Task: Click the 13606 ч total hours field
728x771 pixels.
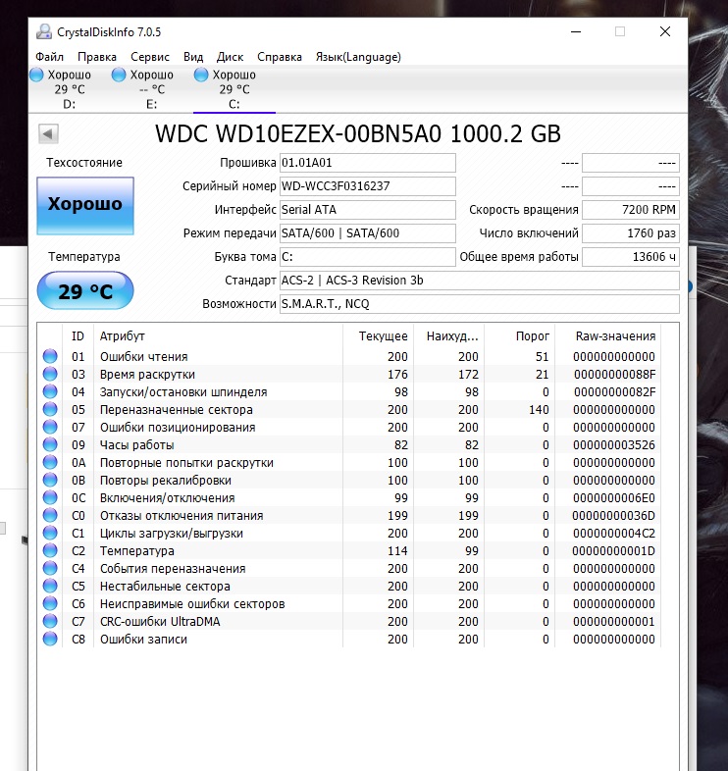Action: [x=631, y=257]
